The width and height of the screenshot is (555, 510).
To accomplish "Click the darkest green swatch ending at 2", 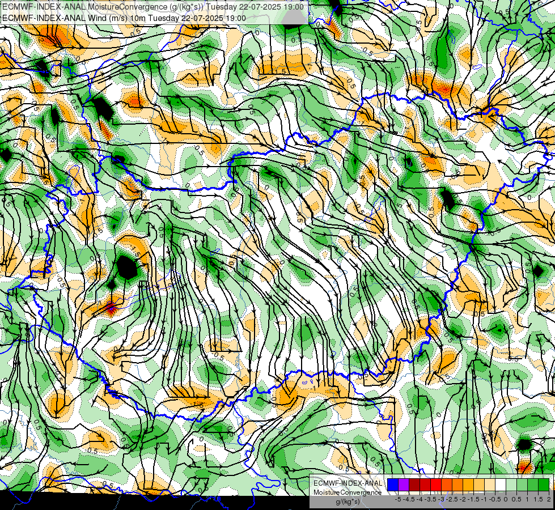I will click(x=544, y=485).
